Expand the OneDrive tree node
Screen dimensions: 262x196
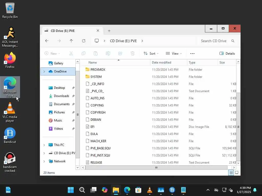point(44,71)
